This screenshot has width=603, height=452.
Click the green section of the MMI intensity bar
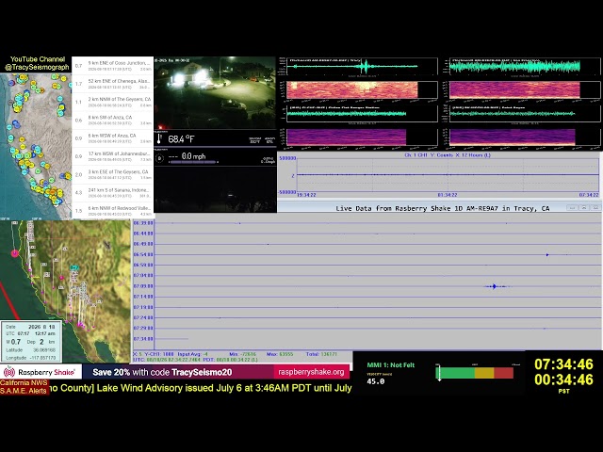456,373
